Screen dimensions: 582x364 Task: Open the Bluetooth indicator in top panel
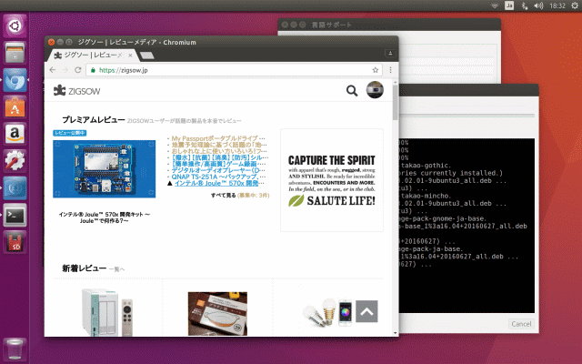coord(524,5)
